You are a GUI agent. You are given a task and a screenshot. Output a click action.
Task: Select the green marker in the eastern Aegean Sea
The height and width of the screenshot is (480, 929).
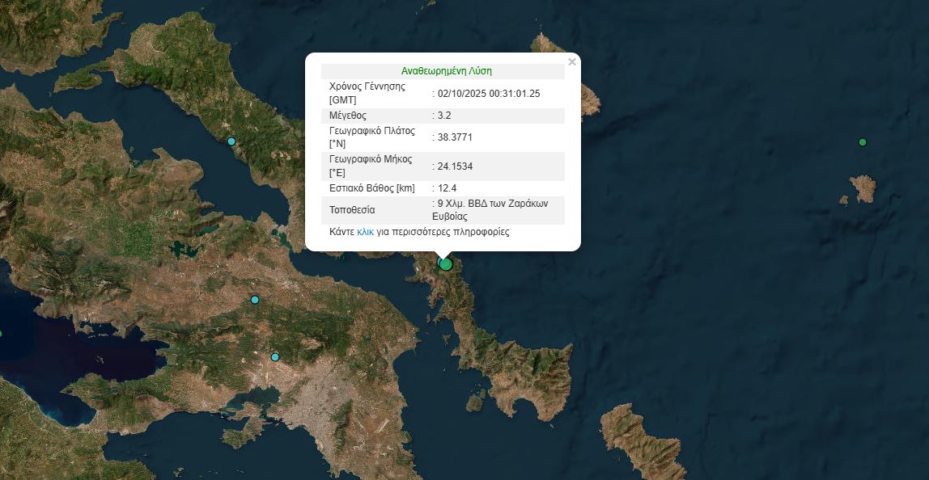coord(862,142)
